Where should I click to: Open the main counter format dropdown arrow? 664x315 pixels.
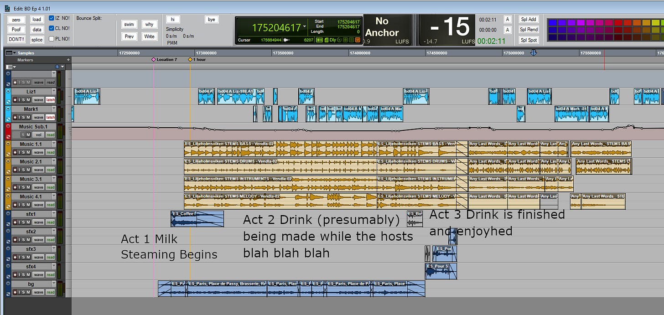click(305, 27)
